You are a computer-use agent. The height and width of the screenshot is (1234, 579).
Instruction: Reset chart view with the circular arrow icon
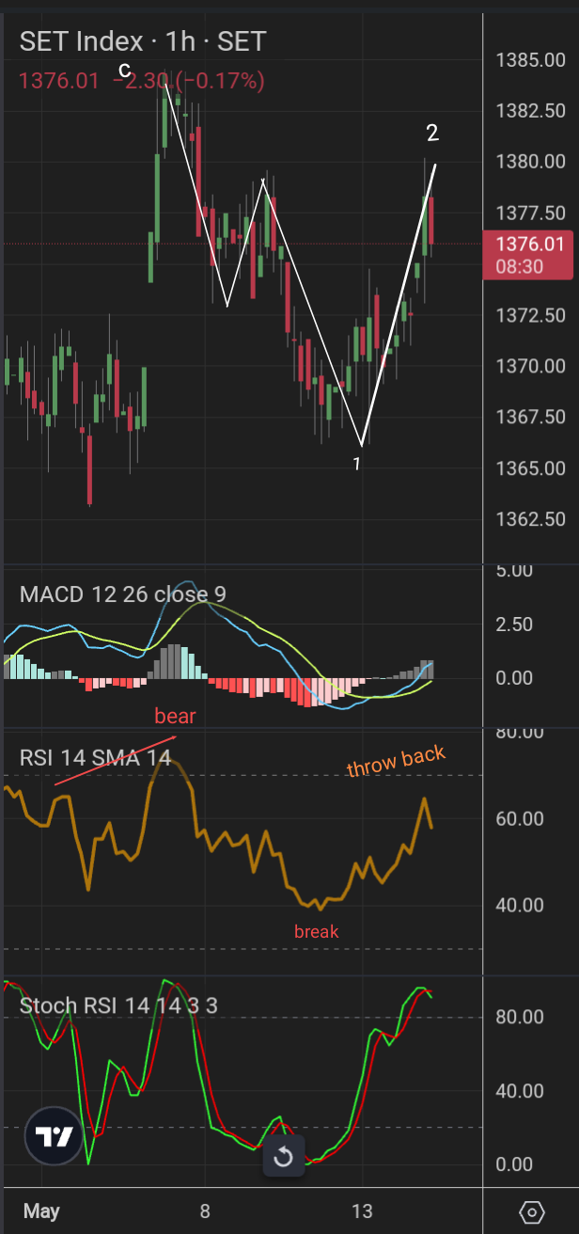283,1157
